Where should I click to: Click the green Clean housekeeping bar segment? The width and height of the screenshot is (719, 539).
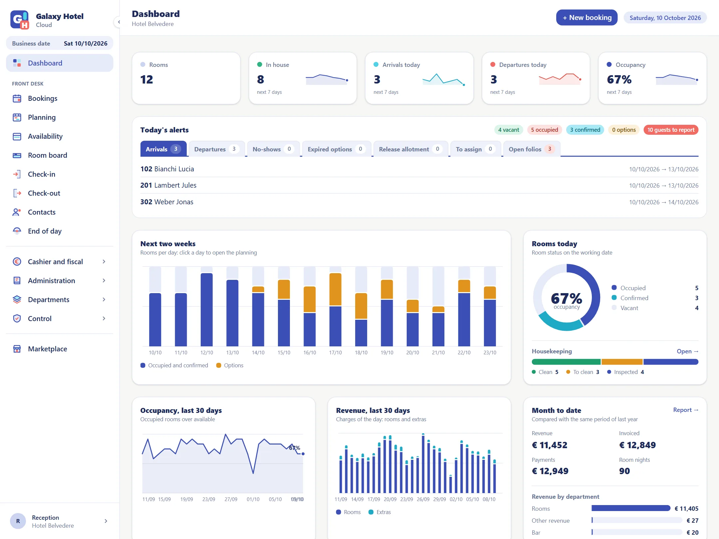point(566,362)
